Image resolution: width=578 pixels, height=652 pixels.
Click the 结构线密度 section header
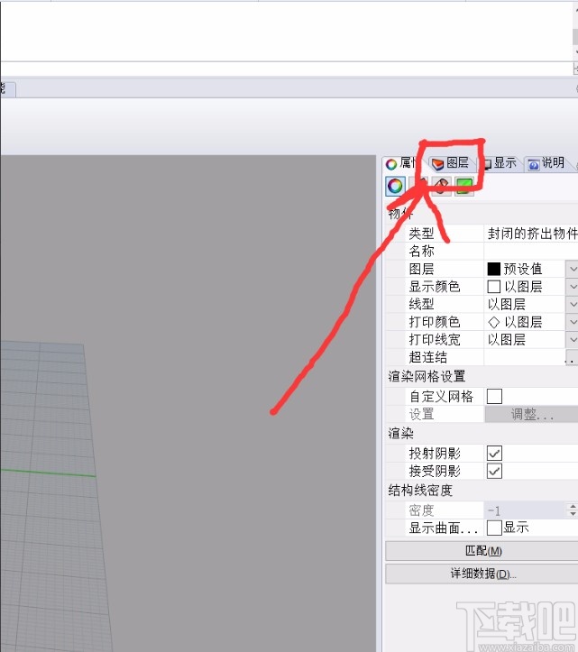pos(420,491)
